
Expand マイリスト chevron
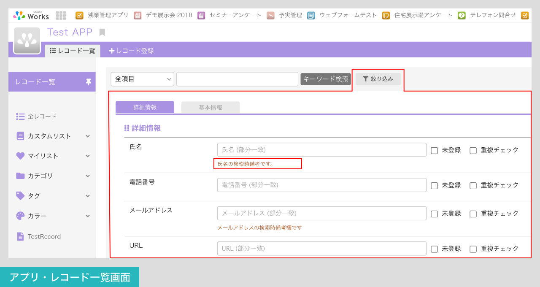[88, 156]
